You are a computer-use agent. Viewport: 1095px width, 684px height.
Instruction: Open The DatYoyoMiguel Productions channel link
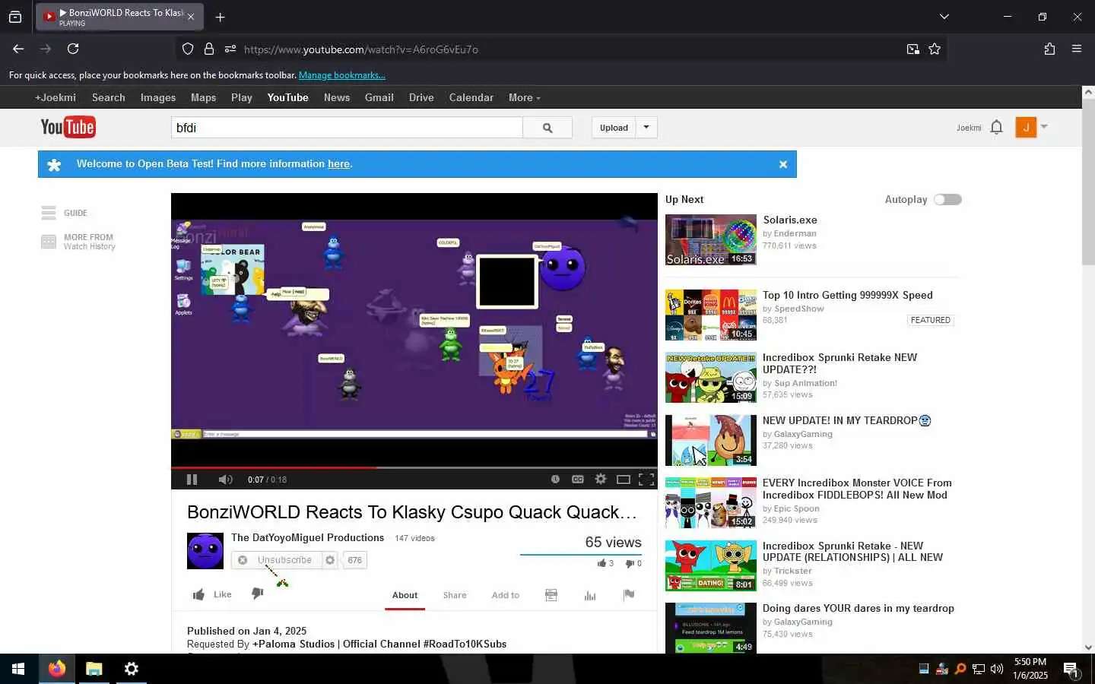307,537
